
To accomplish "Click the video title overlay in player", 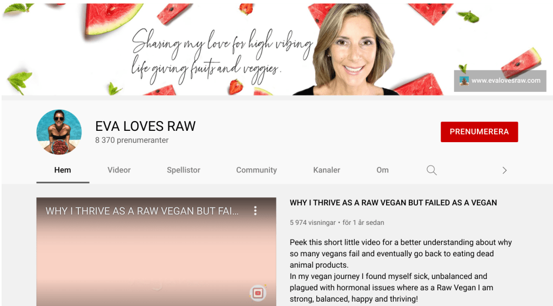I will coord(142,211).
